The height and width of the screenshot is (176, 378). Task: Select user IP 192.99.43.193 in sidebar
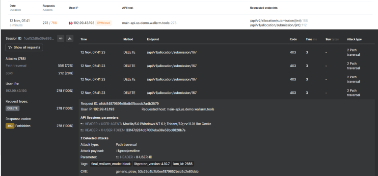click(16, 91)
